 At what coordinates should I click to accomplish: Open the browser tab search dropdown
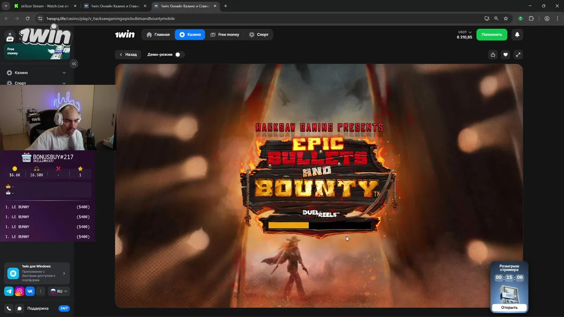pos(5,6)
